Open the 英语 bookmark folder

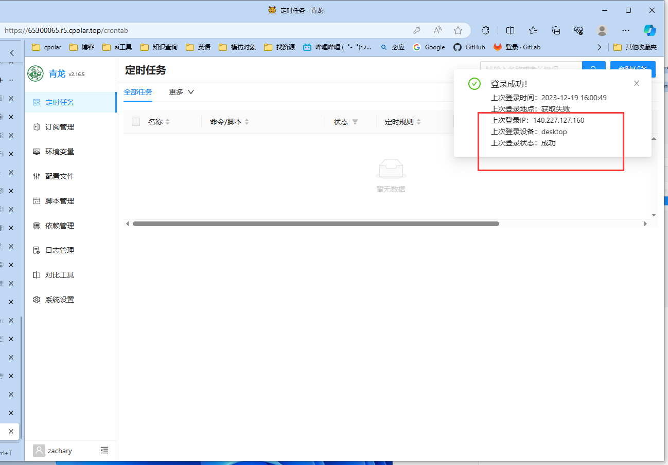coord(198,47)
